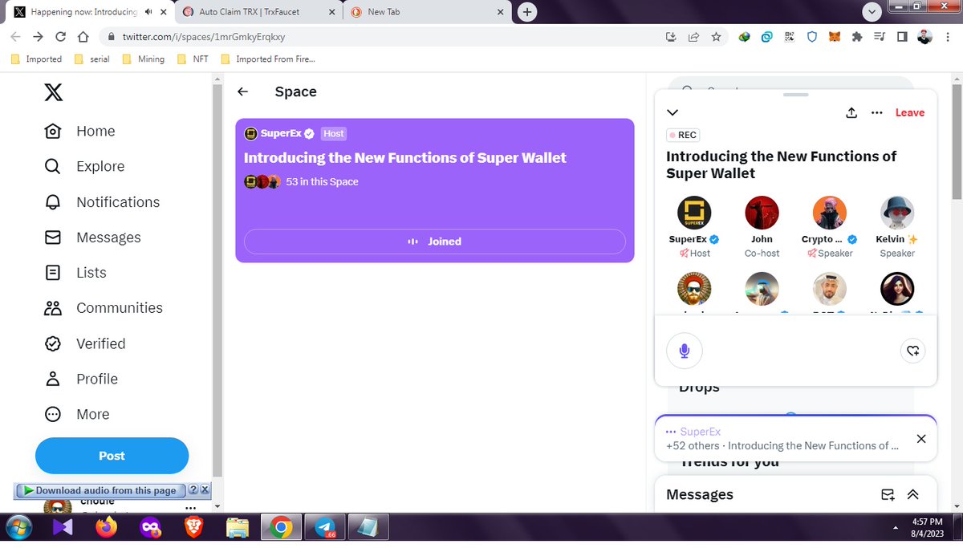The height and width of the screenshot is (548, 963).
Task: Click the 53 in this Space text
Action: pyautogui.click(x=322, y=182)
